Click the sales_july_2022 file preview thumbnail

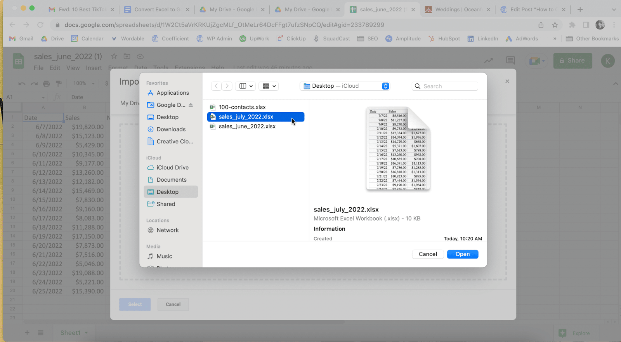398,149
